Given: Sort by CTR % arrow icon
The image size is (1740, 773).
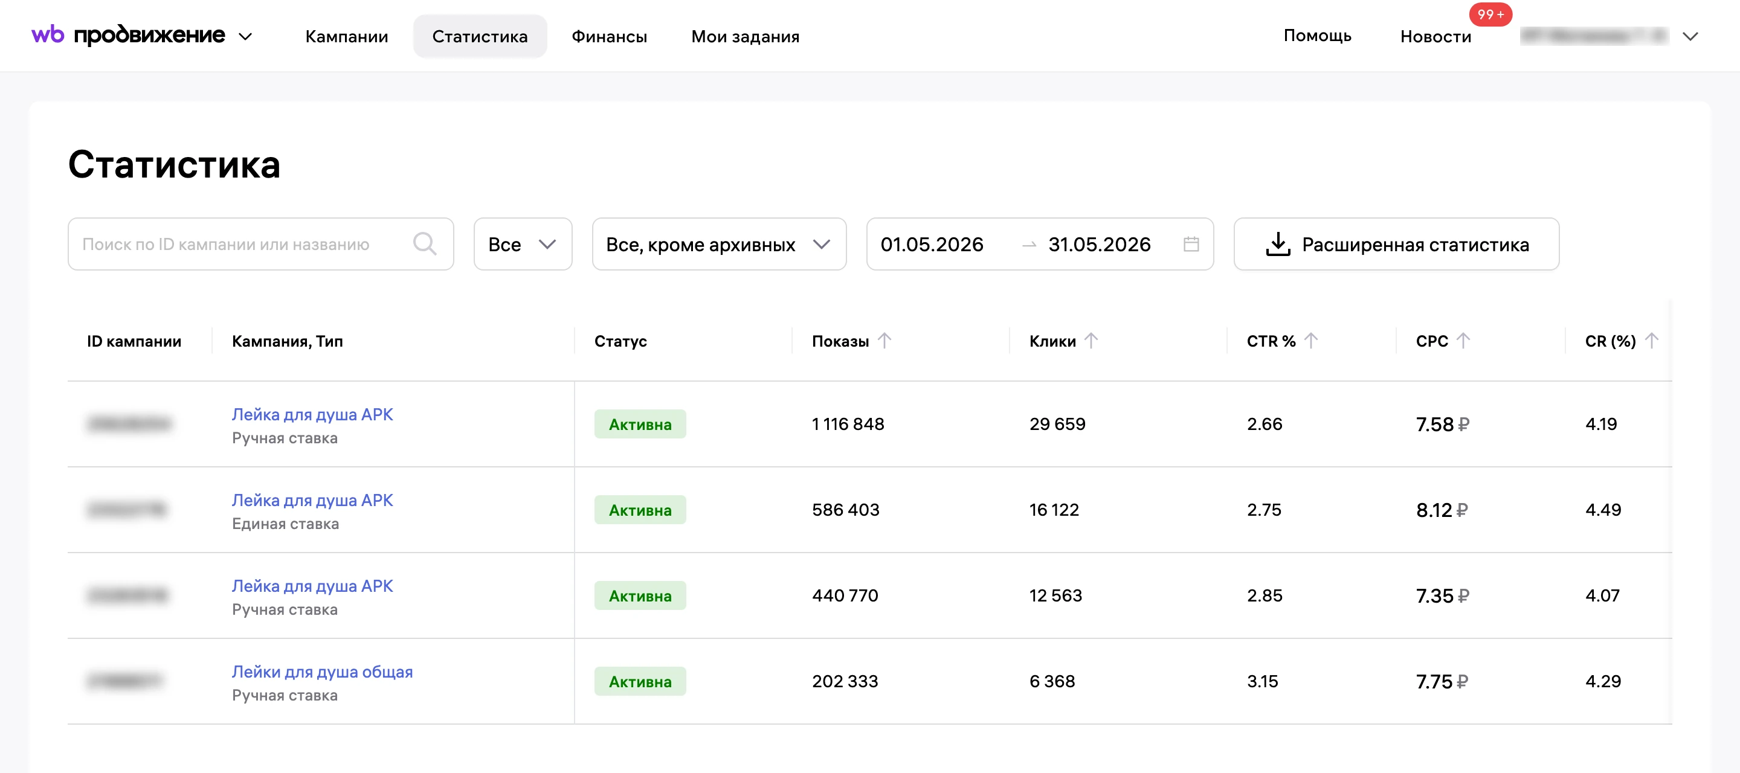Looking at the screenshot, I should [1310, 340].
